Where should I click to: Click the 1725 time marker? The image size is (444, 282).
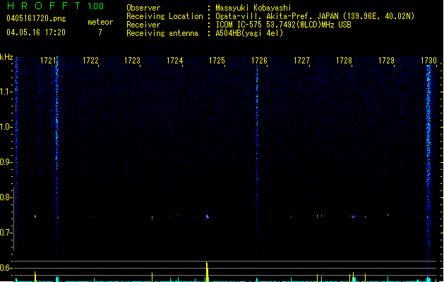[217, 61]
